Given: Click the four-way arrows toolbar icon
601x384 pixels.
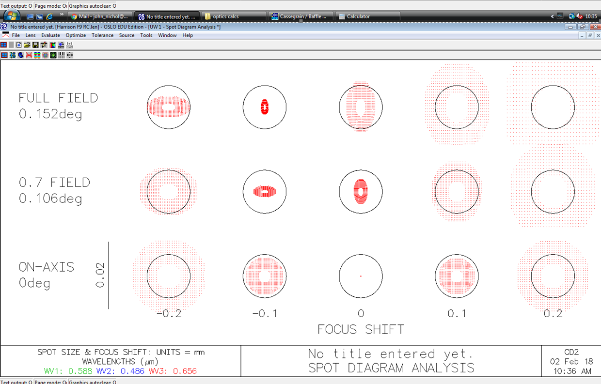Looking at the screenshot, I should (x=70, y=55).
